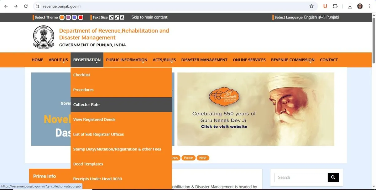Bookmark this page with star icon
376x190 pixels.
click(x=311, y=6)
